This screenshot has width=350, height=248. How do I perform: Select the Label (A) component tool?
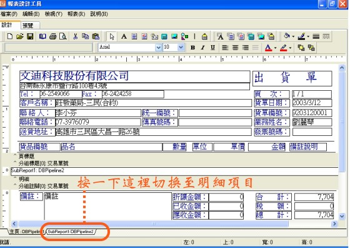pyautogui.click(x=124, y=36)
